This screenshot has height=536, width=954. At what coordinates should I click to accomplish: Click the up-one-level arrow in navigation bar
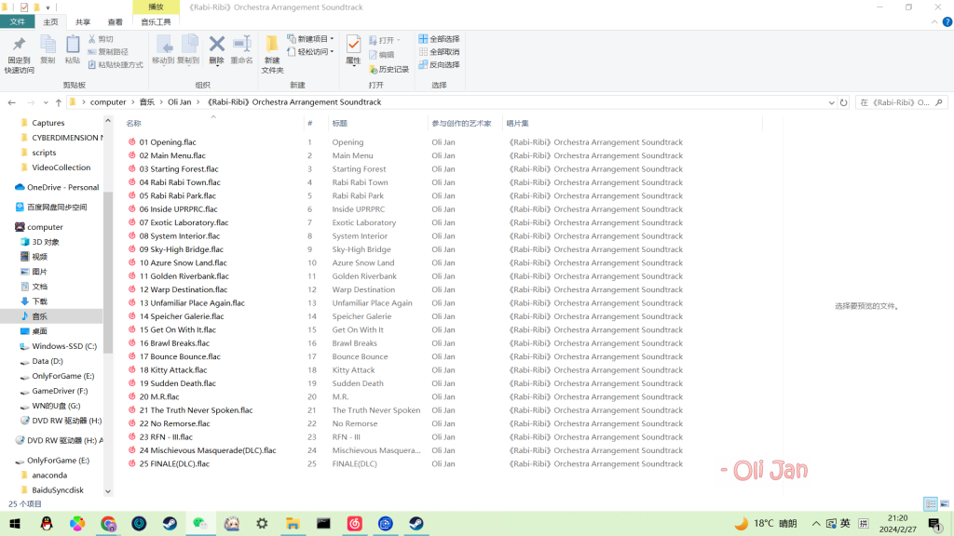pyautogui.click(x=58, y=102)
